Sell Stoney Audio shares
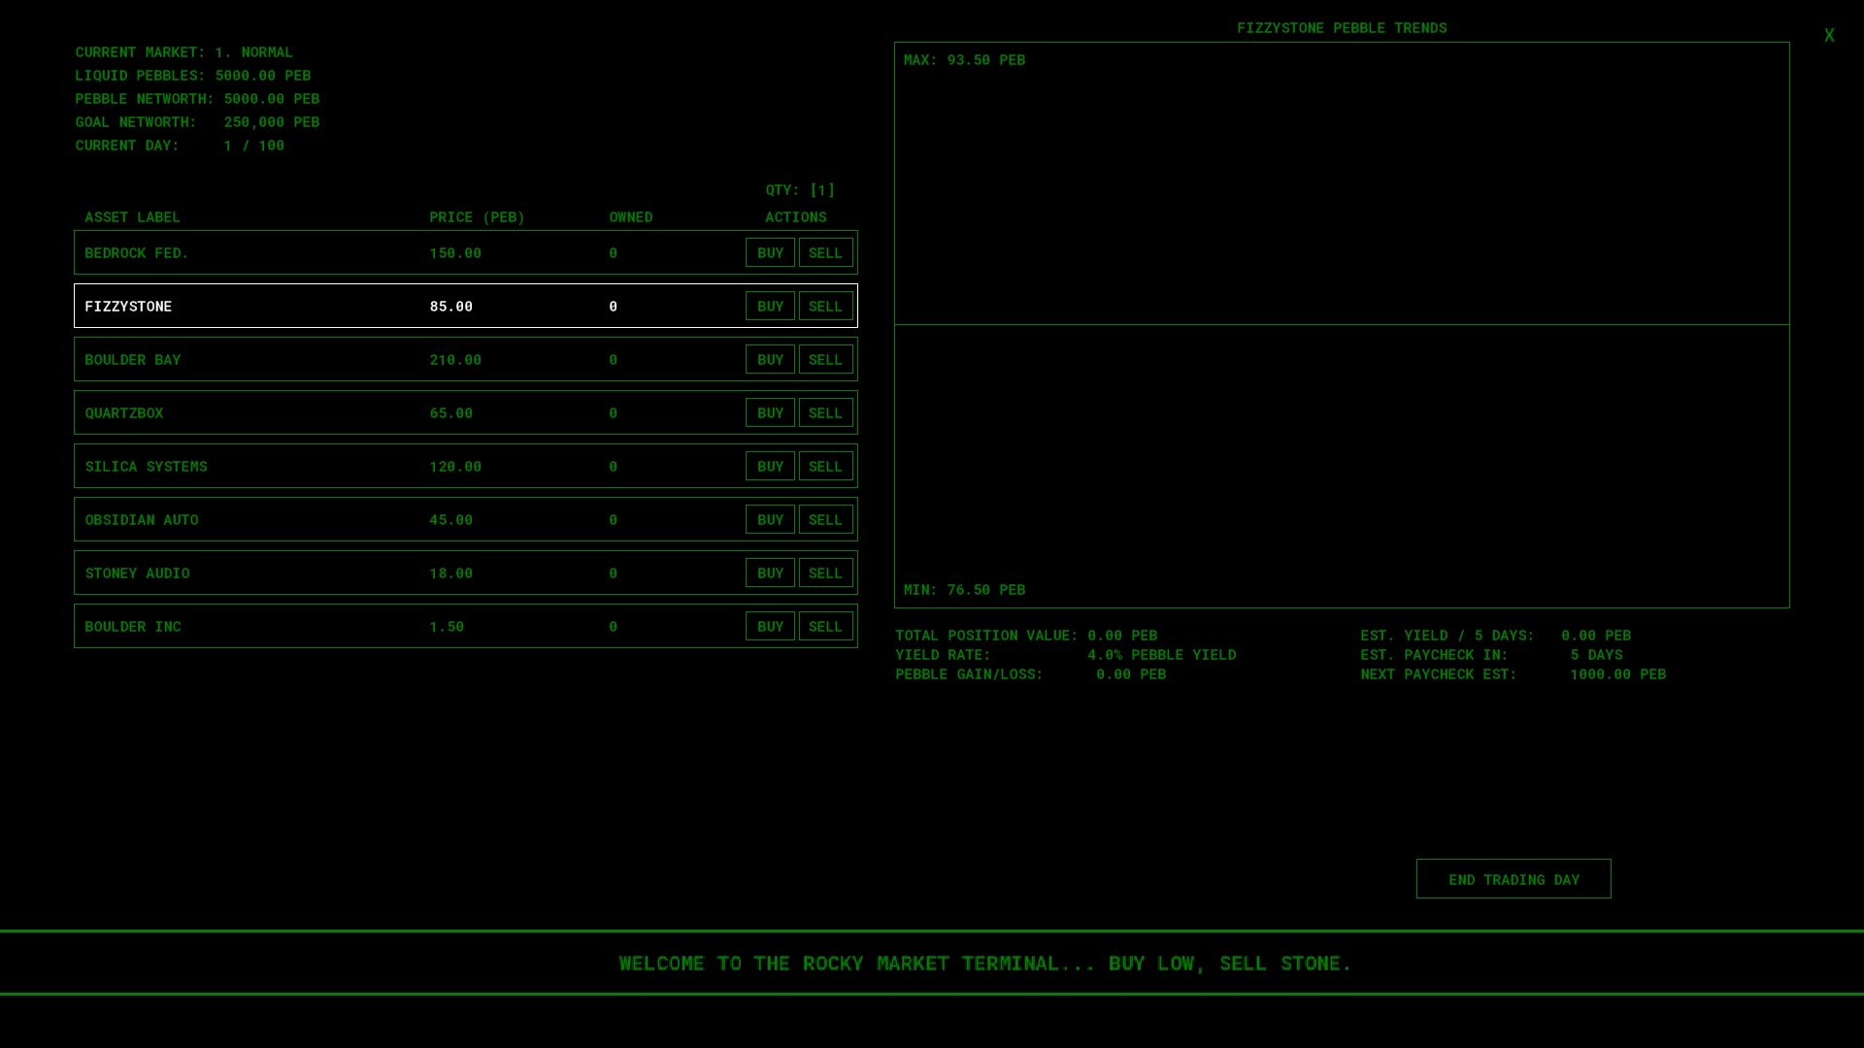The height and width of the screenshot is (1048, 1864). pyautogui.click(x=825, y=573)
